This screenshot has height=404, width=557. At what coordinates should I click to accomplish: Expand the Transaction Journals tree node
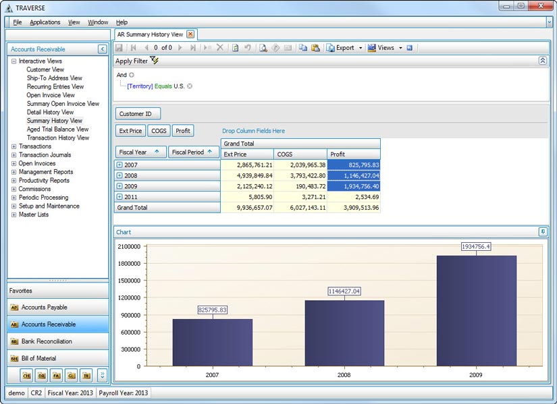[14, 154]
